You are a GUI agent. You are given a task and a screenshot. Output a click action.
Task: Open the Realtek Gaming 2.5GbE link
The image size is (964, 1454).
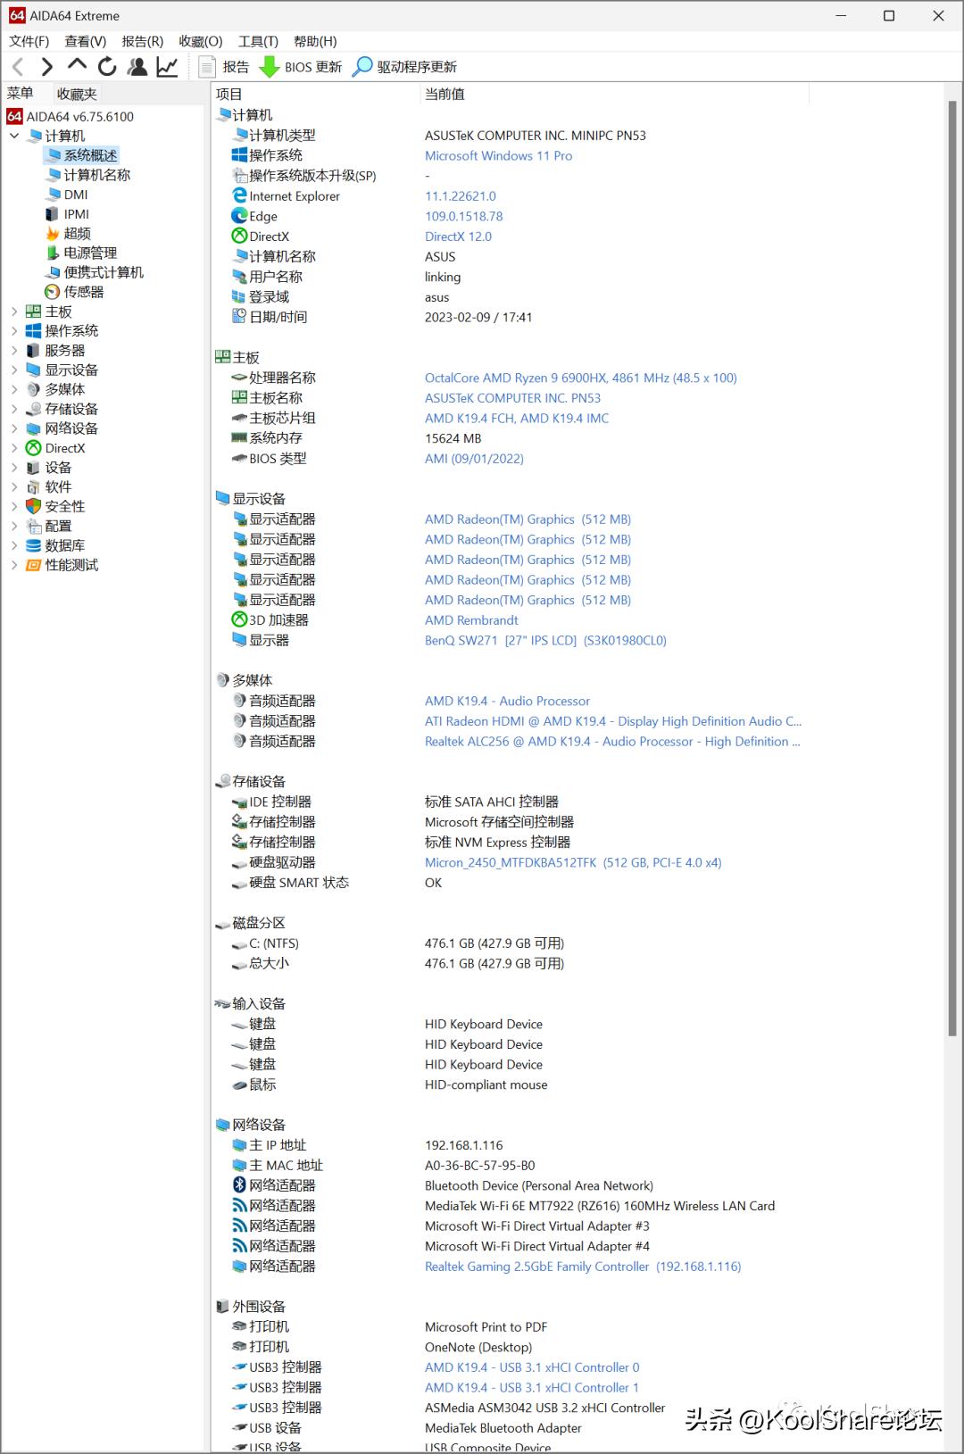click(x=583, y=1267)
